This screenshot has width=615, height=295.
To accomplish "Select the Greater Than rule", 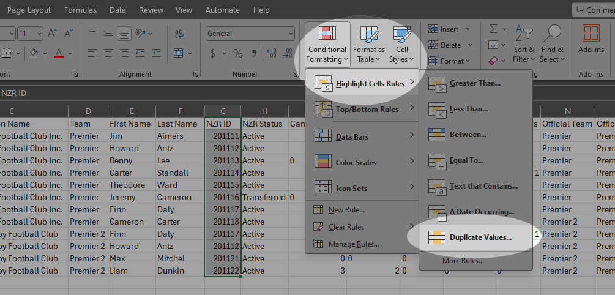I will tap(475, 83).
